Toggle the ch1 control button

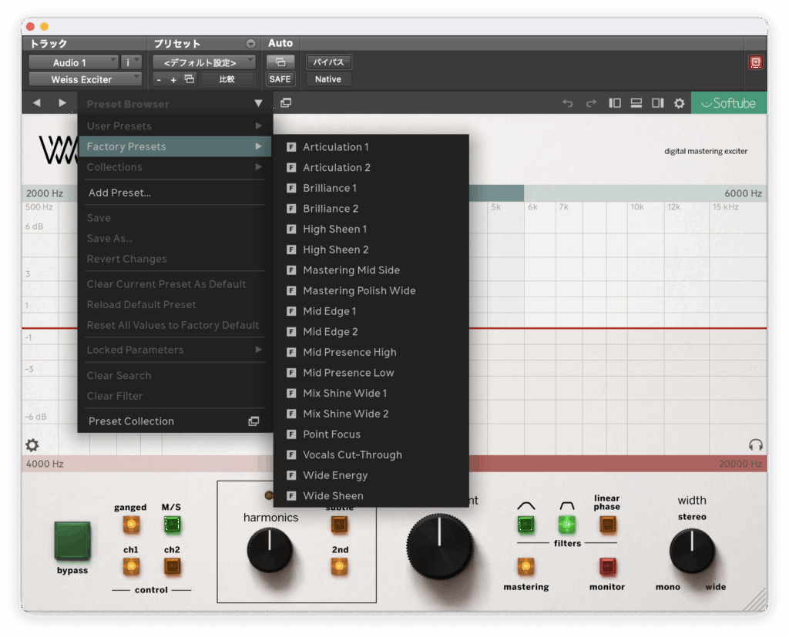point(131,567)
